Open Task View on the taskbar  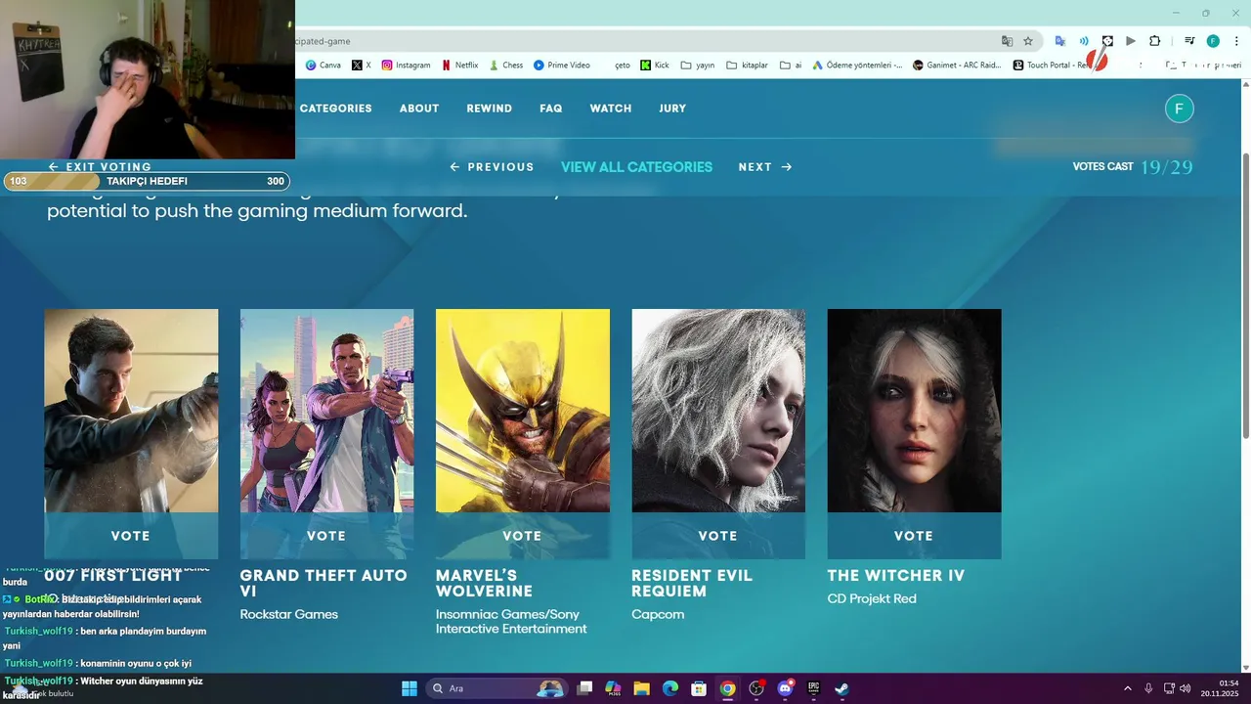[x=584, y=688]
